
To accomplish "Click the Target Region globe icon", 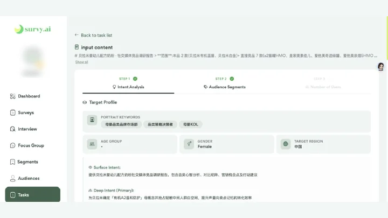I will point(286,144).
